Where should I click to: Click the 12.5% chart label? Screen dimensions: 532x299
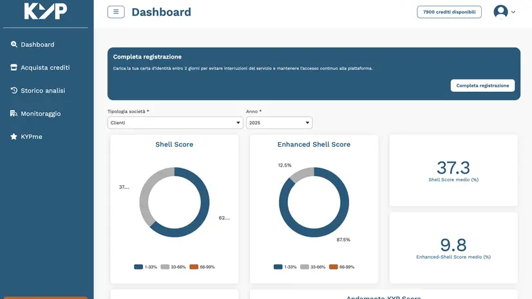click(285, 165)
